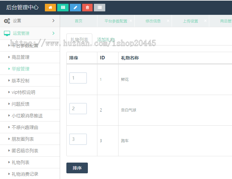Close the 上传设置 tab
This screenshot has height=179, width=232.
[205, 21]
